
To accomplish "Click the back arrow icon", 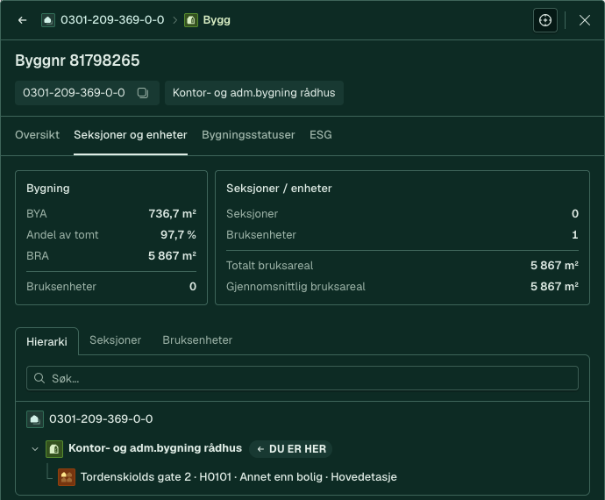I will (x=23, y=20).
